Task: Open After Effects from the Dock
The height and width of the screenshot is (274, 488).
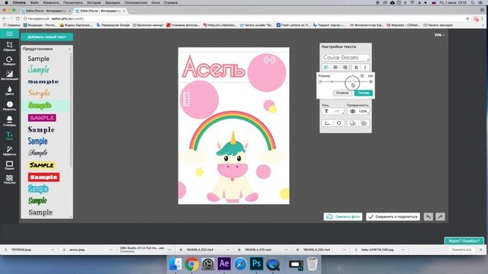Action: point(224,264)
